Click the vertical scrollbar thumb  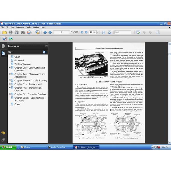tap(170, 54)
